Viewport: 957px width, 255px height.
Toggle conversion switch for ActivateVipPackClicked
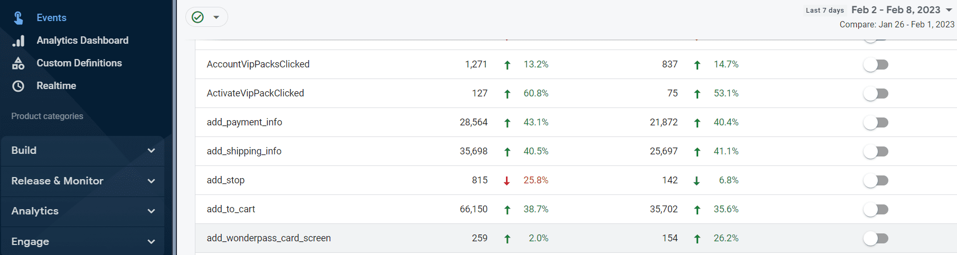coord(876,94)
